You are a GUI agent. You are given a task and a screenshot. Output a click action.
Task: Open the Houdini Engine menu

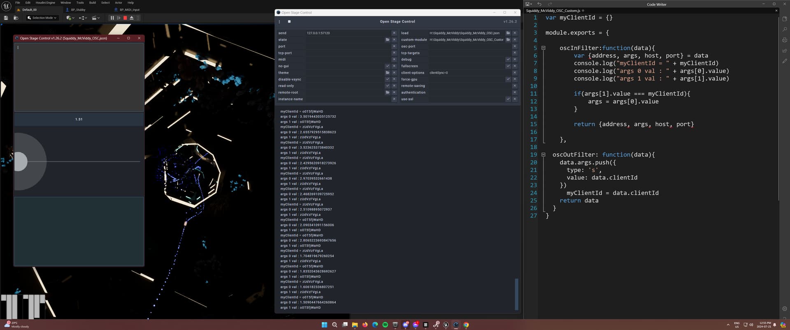[45, 2]
